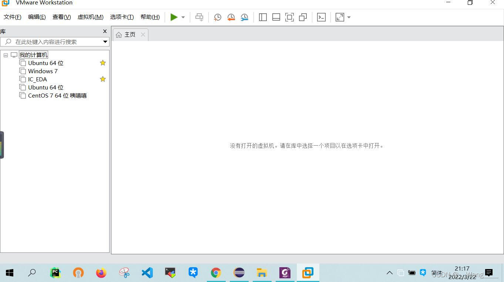504x282 pixels.
Task: Open the 查看(V) menu
Action: 62,17
